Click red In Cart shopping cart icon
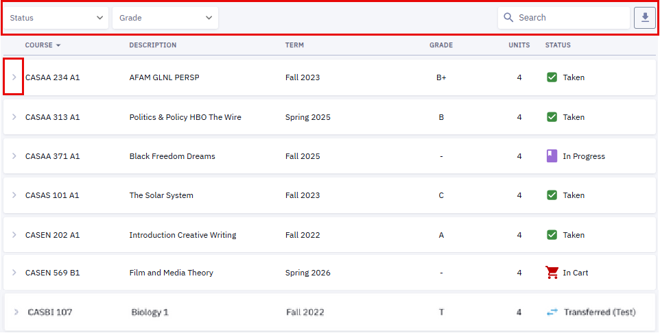This screenshot has height=333, width=660. [552, 273]
